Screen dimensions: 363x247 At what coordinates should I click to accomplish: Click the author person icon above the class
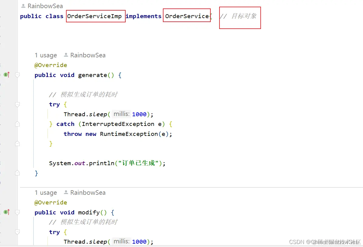pos(23,6)
